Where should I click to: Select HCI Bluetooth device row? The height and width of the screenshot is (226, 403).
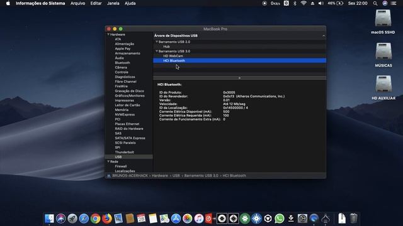239,61
